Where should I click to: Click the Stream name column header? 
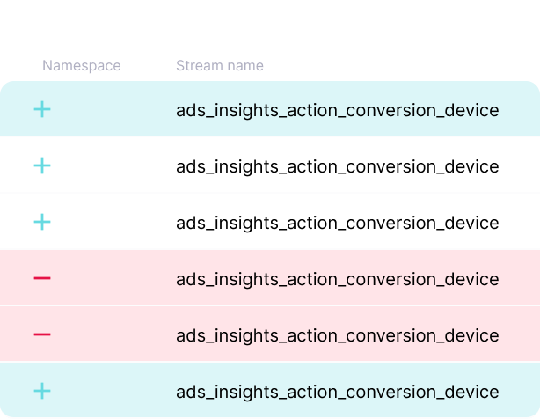219,66
